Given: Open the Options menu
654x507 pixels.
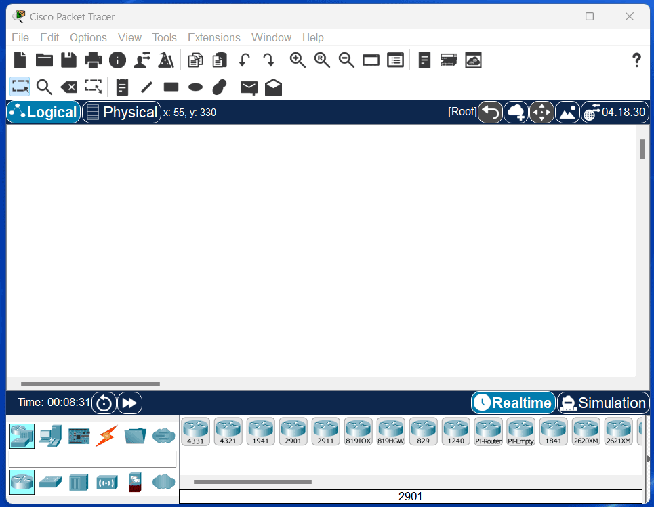Looking at the screenshot, I should 88,37.
